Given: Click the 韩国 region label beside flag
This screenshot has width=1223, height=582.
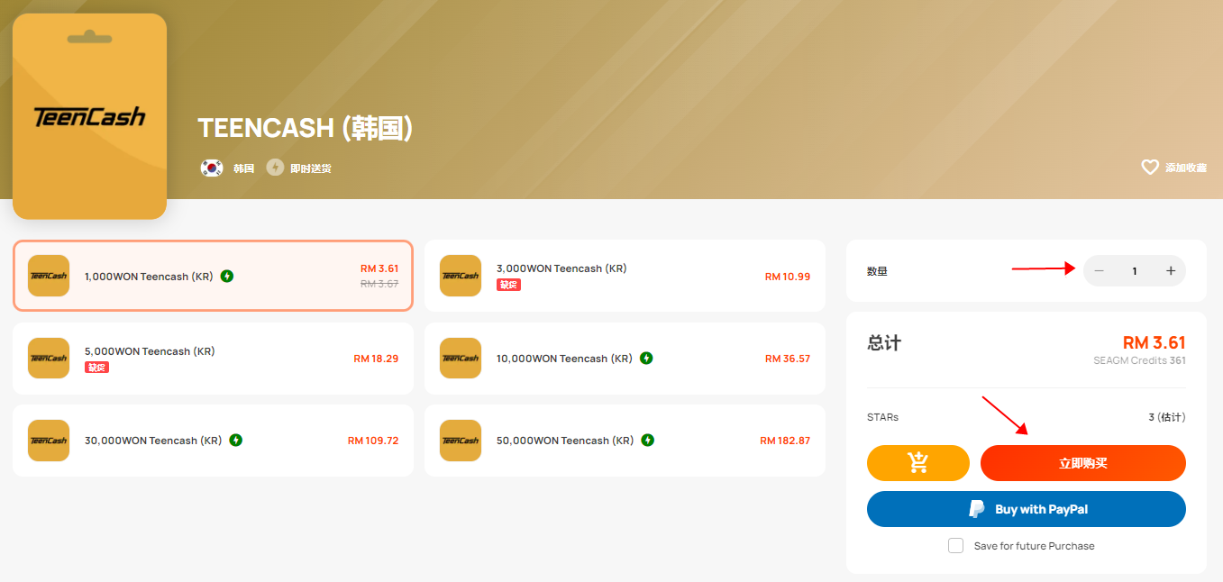Looking at the screenshot, I should point(243,168).
